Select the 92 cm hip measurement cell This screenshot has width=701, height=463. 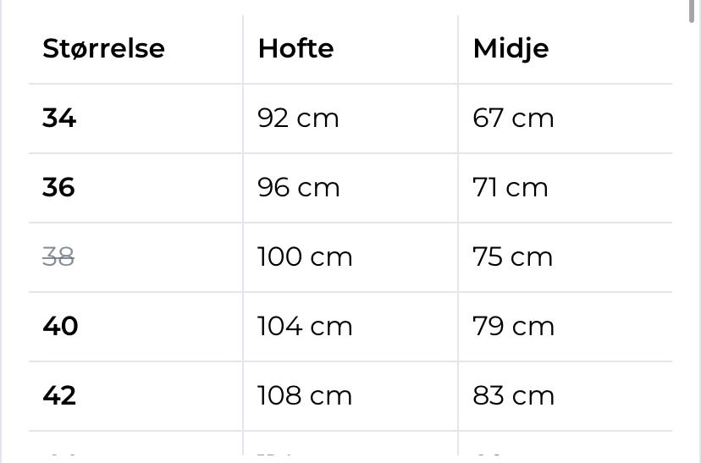click(x=298, y=119)
